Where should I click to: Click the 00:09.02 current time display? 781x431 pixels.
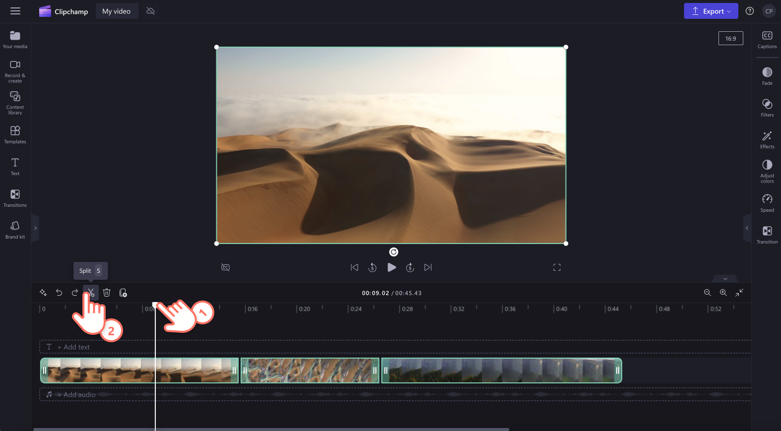tap(375, 293)
